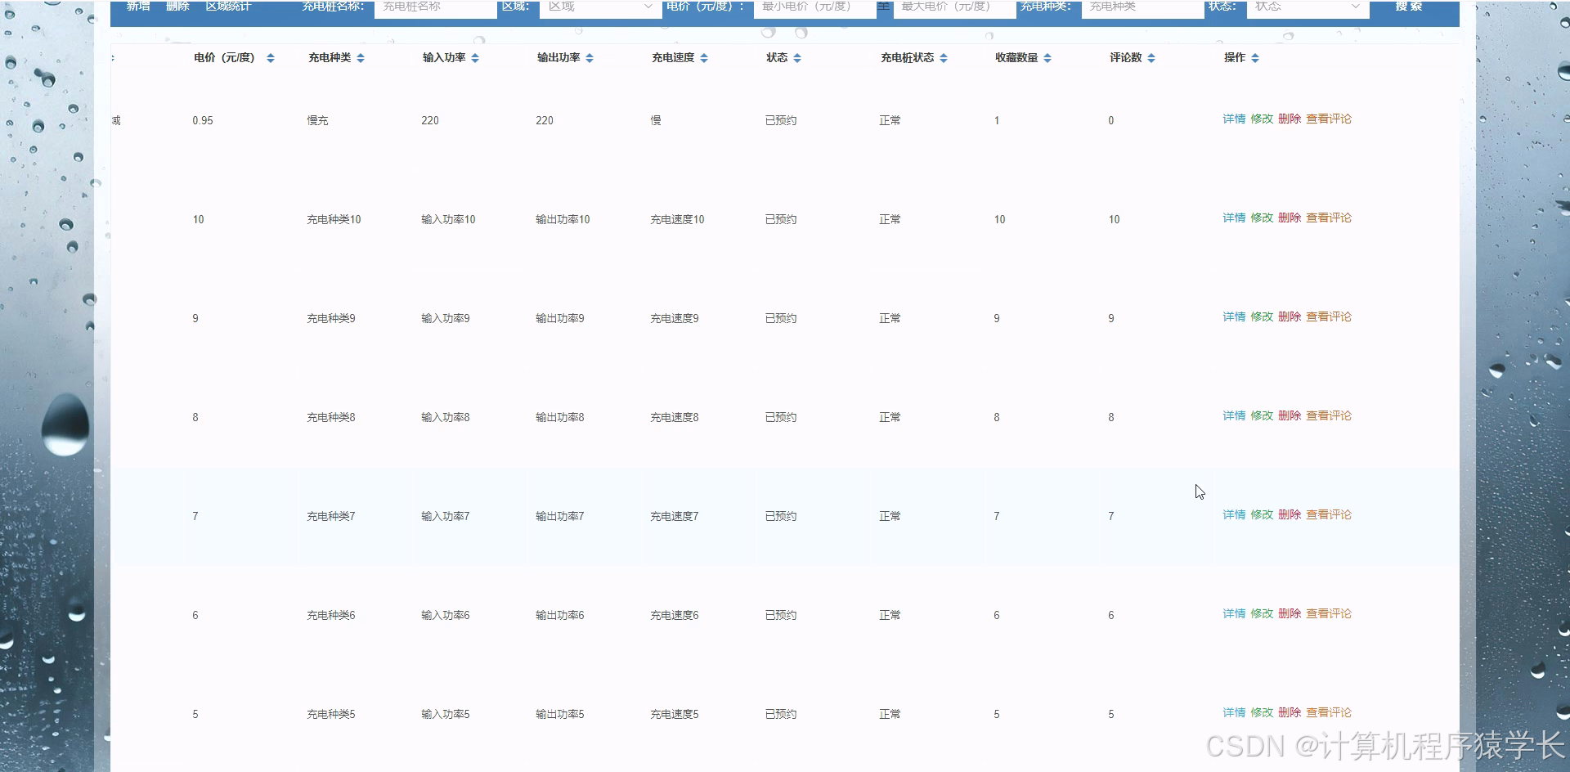Select the 充电速度7 cell

click(x=675, y=516)
